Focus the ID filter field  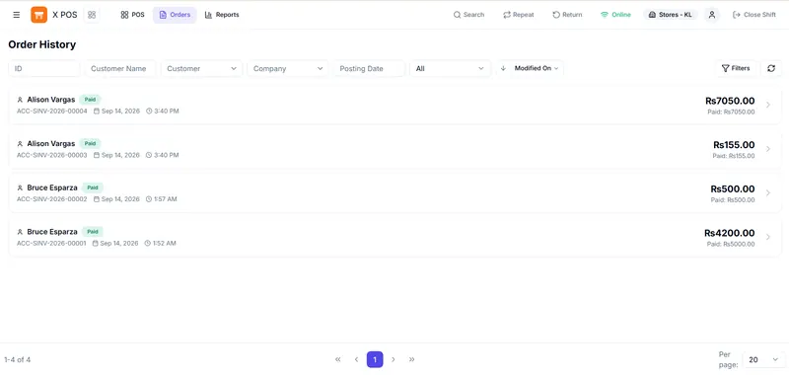point(43,68)
